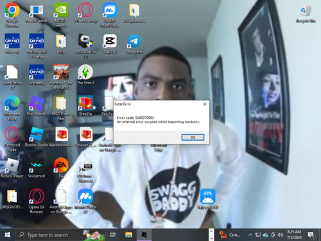Viewport: 321px width, 241px height.
Task: Select the MuMu MultiPlayer desktop icon
Action: pos(110,15)
